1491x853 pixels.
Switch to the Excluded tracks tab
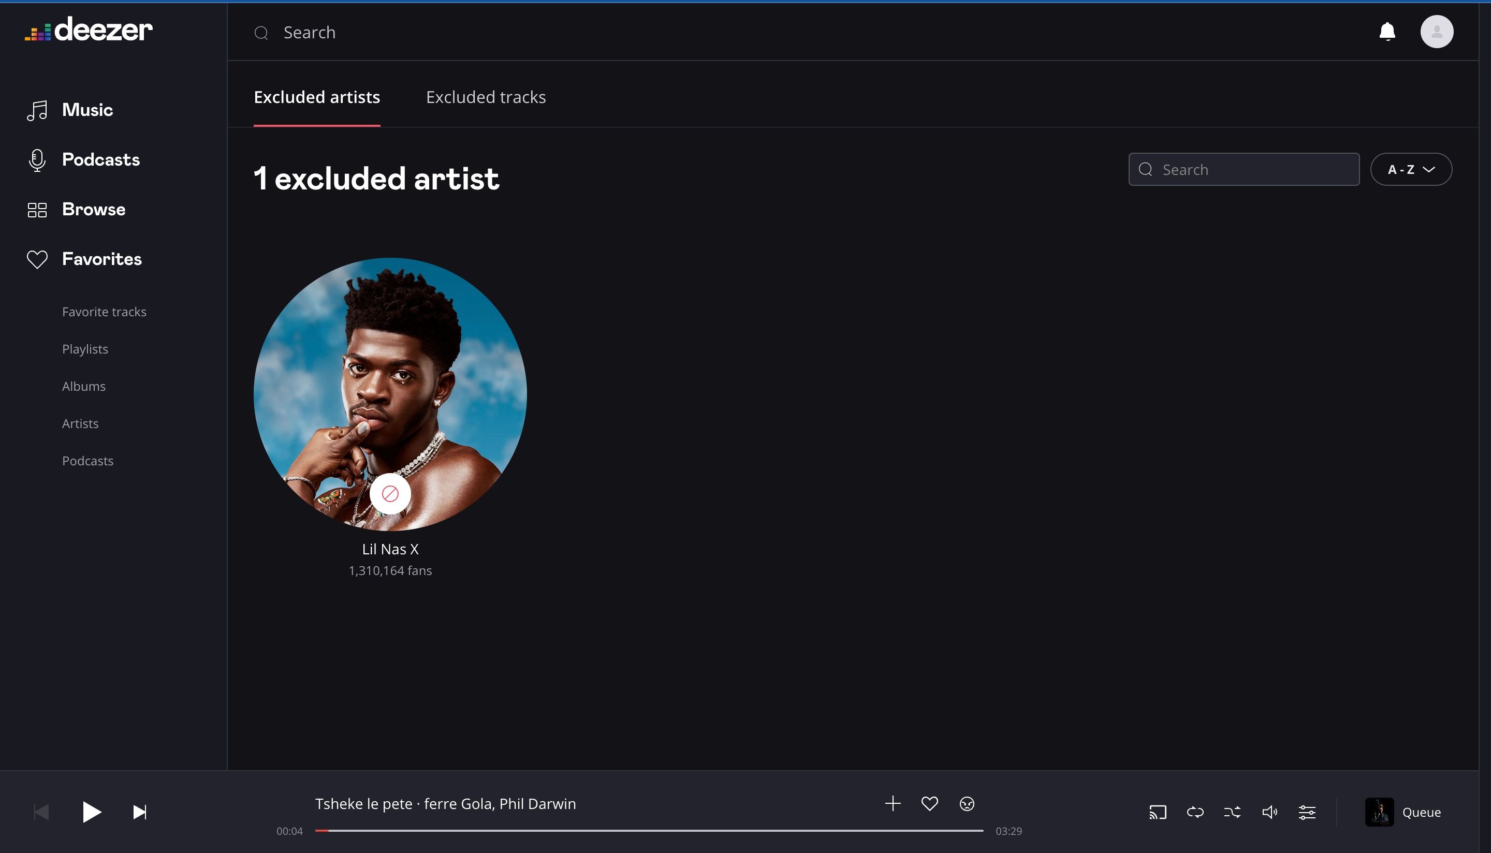485,97
